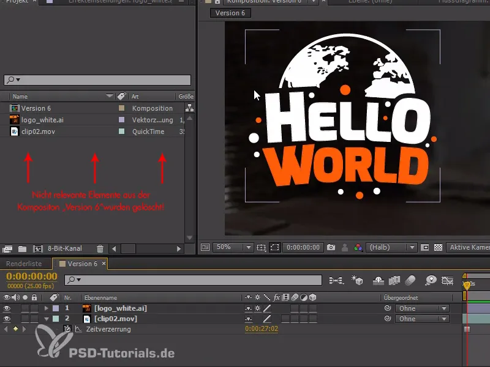Click the current time 0:00:00:00 in viewer
This screenshot has width=490, height=367.
point(303,247)
